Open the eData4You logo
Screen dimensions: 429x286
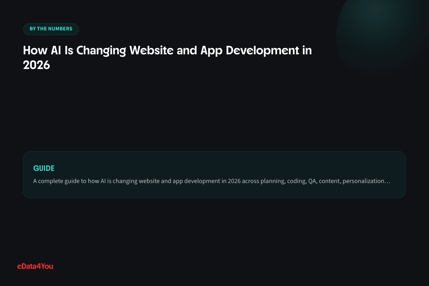click(x=35, y=266)
